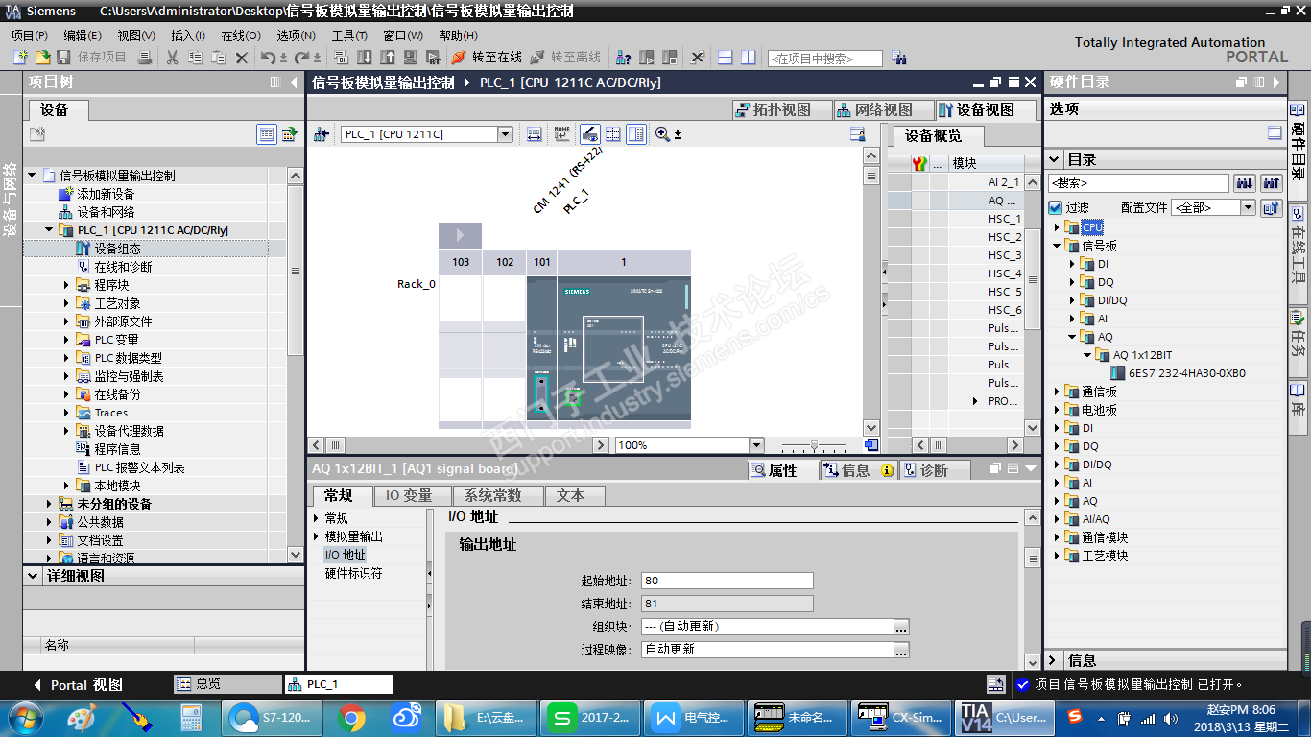Select 在线和诊断 in the project tree
The width and height of the screenshot is (1311, 737).
(123, 267)
